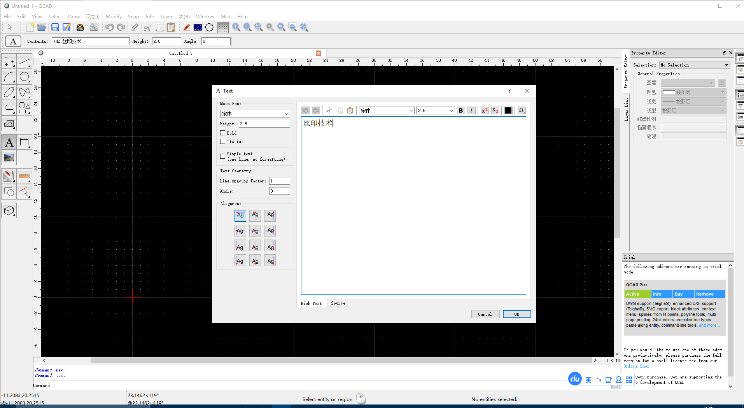Switch to the Source tab
The width and height of the screenshot is (744, 408).
[x=338, y=303]
